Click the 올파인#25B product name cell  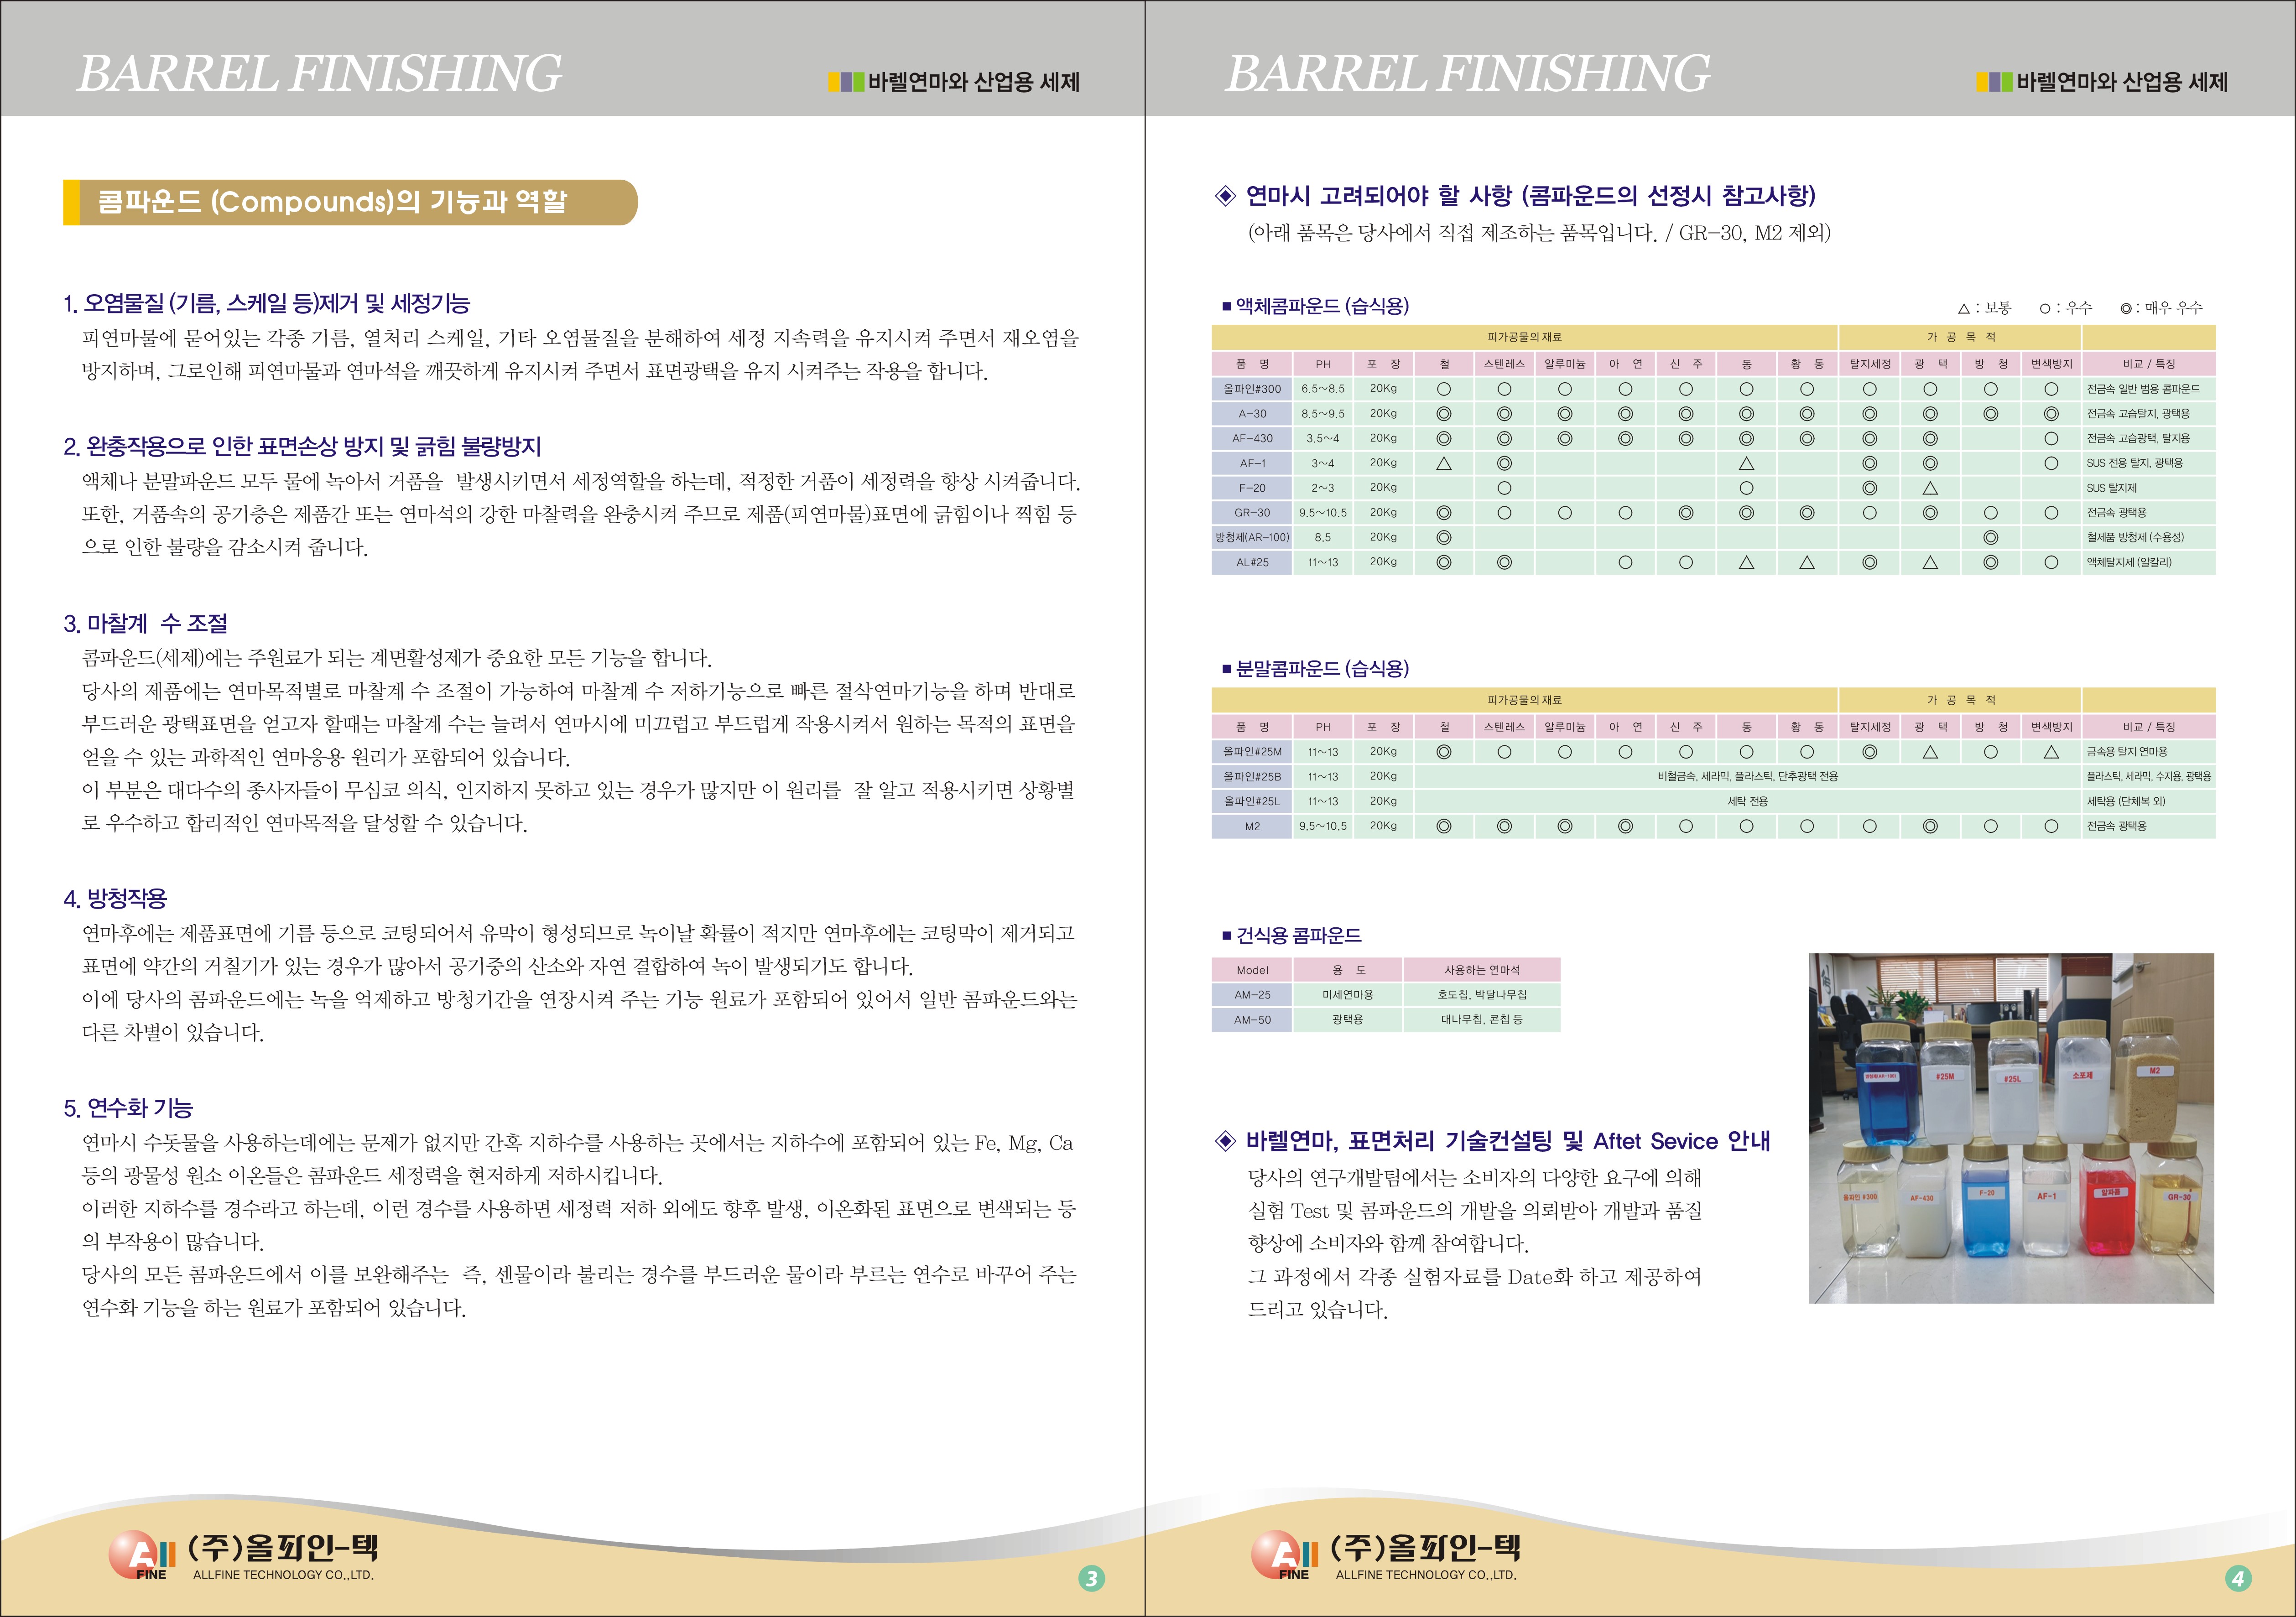[x=1252, y=776]
